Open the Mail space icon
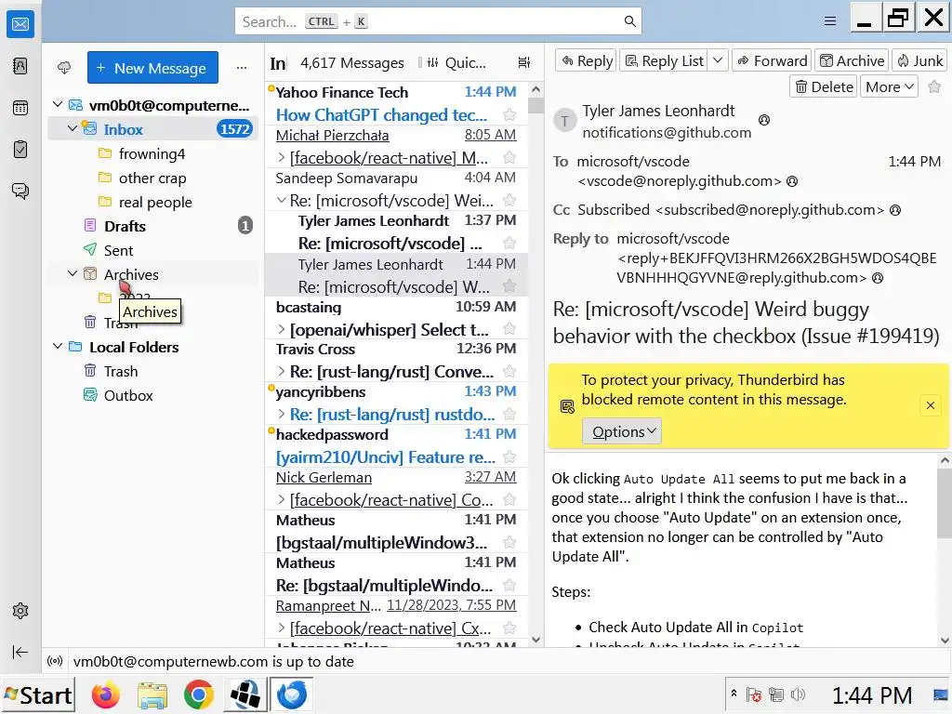This screenshot has height=714, width=952. (20, 24)
